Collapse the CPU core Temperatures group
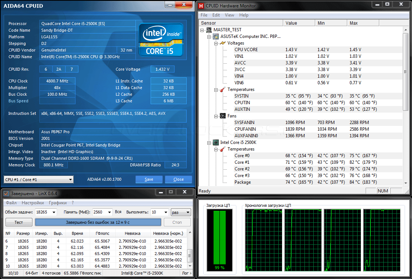Viewport: 412px width, 279px height. [x=216, y=149]
